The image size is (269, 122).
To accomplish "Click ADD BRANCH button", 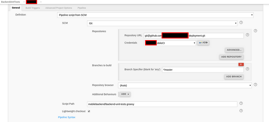I will (234, 77).
